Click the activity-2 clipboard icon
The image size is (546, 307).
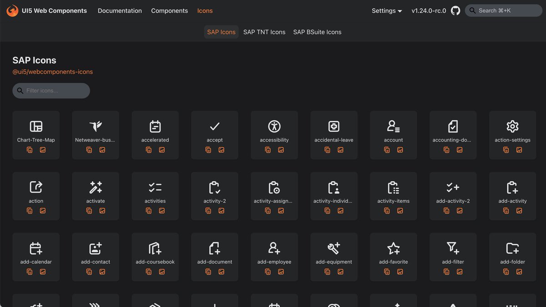(215, 187)
